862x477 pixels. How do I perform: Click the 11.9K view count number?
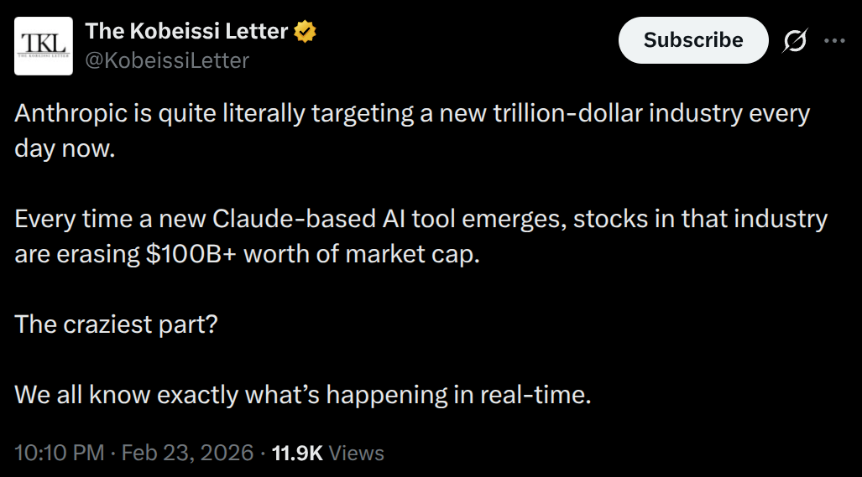(297, 454)
